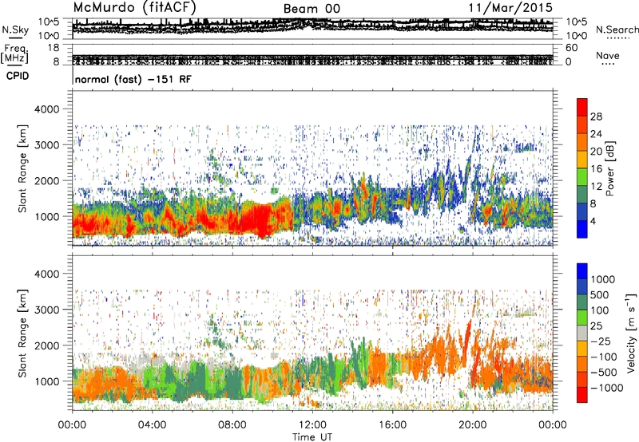Click the '-500' velocity colorbar tick label
The width and height of the screenshot is (639, 442).
pos(604,372)
